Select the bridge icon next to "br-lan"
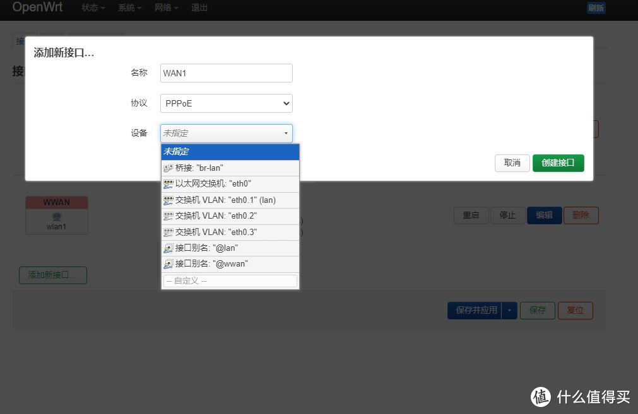Screen dimensions: 638x414 (x=168, y=168)
